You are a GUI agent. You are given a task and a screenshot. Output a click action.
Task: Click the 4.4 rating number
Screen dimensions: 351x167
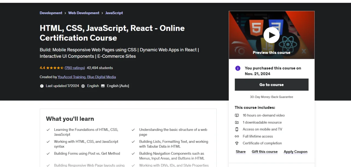pos(42,68)
